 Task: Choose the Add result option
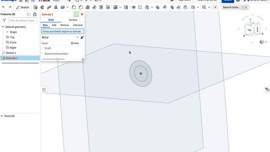(x=54, y=25)
